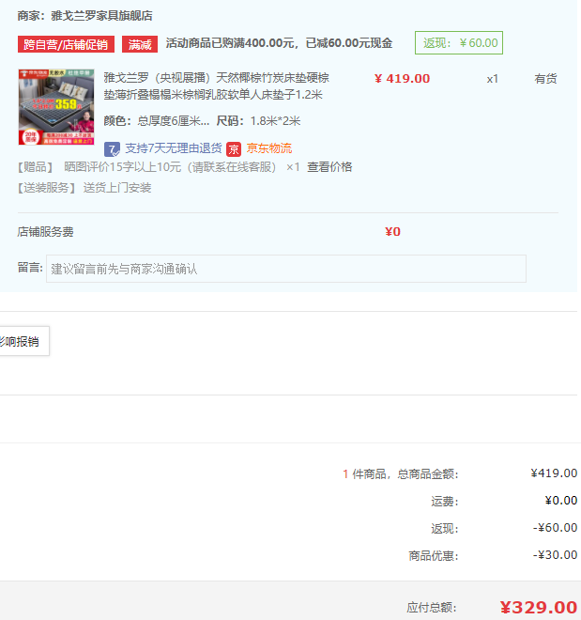Click the quantity x1 text

coord(492,79)
